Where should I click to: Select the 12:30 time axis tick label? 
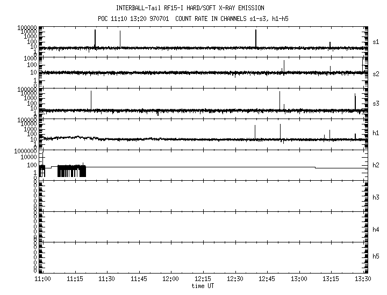pyautogui.click(x=235, y=279)
